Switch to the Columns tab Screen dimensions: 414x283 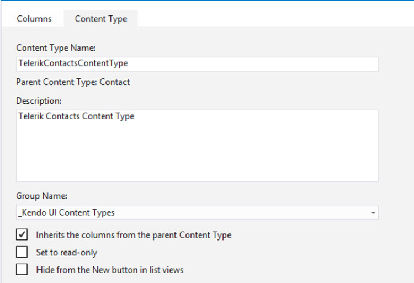pyautogui.click(x=34, y=19)
